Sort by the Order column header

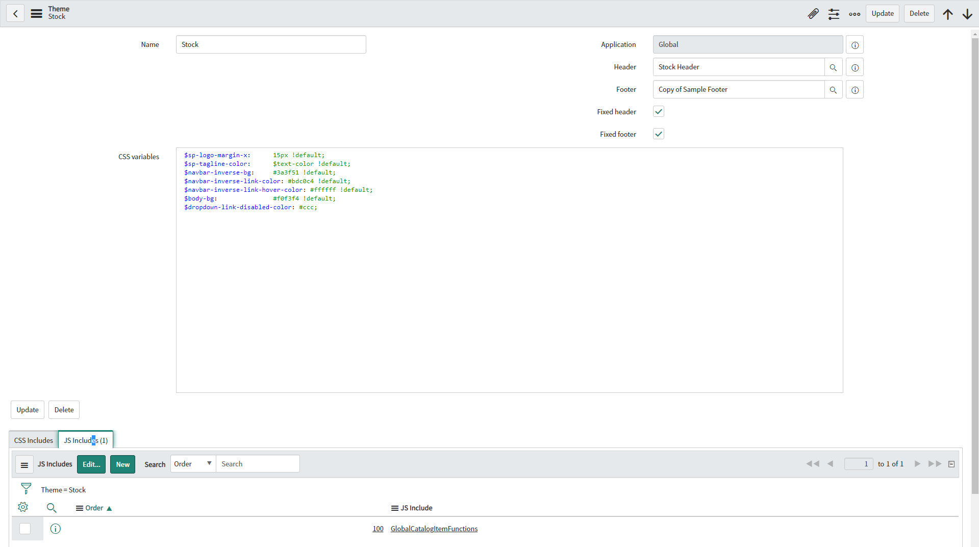click(x=94, y=508)
